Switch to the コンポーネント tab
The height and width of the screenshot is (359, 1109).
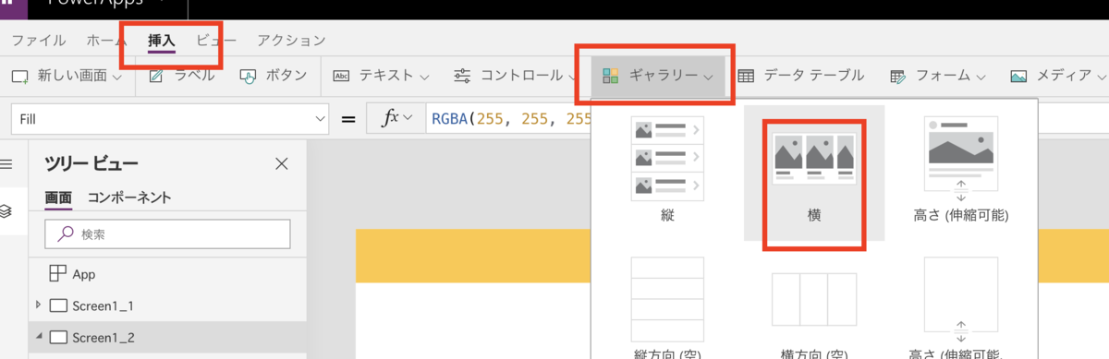click(129, 197)
